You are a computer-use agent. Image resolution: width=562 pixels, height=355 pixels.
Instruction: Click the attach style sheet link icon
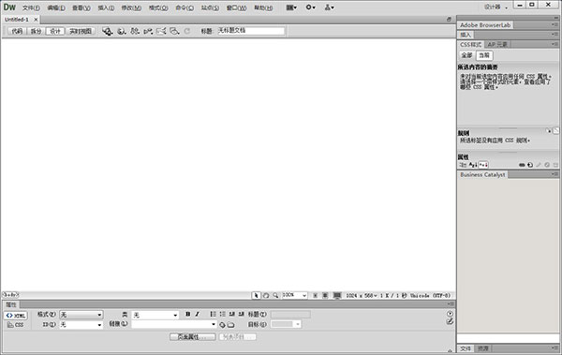click(x=522, y=165)
